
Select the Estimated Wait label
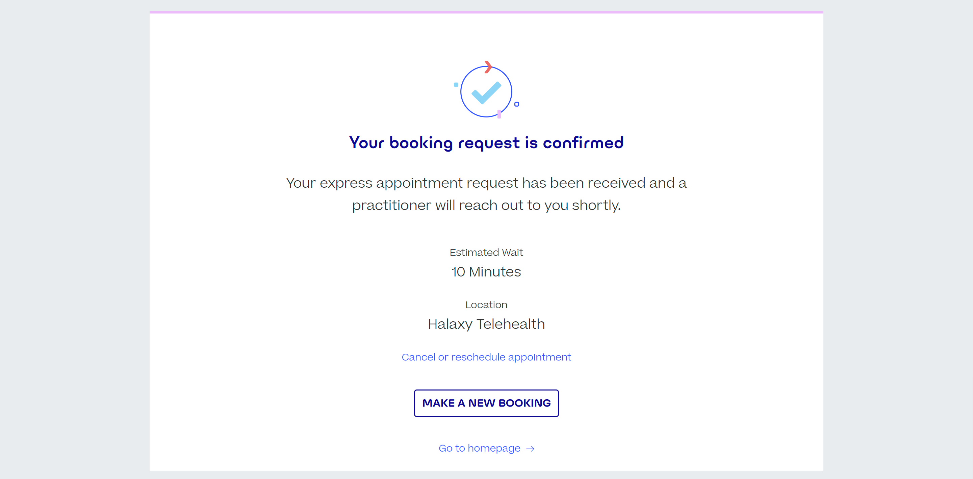click(x=486, y=252)
